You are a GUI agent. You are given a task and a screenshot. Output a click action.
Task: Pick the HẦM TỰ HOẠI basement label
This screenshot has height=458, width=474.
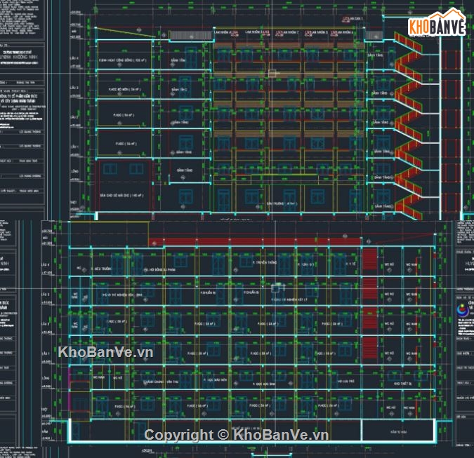pos(398,432)
